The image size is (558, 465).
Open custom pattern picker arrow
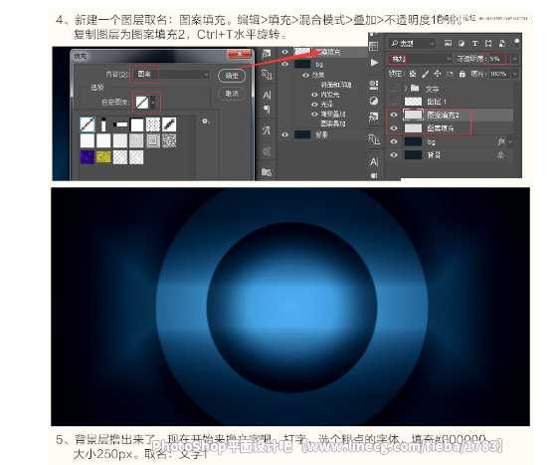tap(153, 103)
